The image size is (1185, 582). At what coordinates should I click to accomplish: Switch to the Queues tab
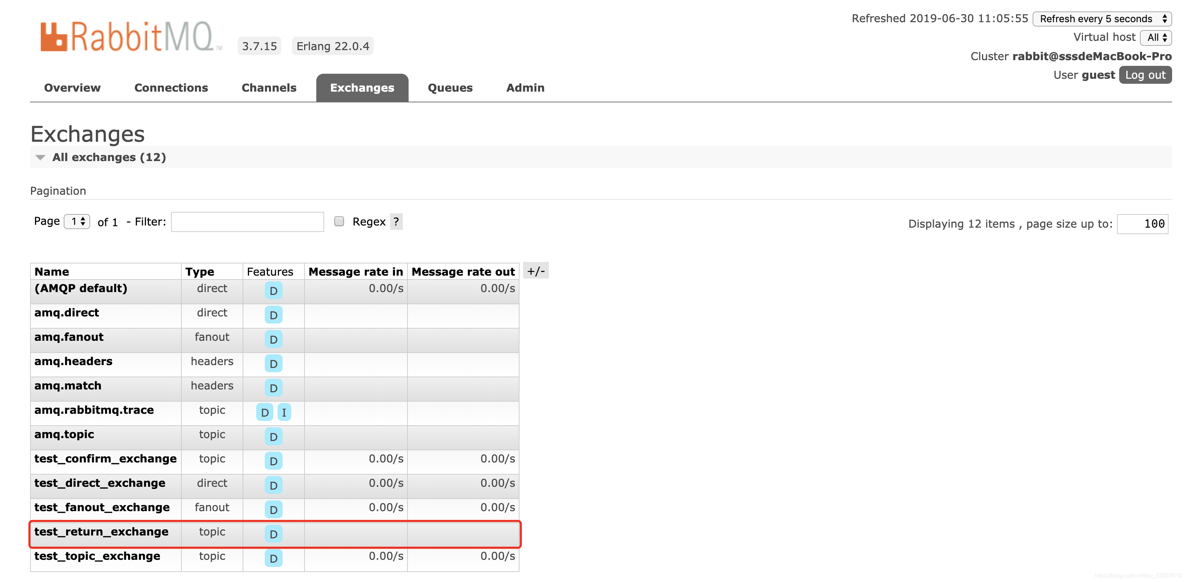tap(449, 88)
